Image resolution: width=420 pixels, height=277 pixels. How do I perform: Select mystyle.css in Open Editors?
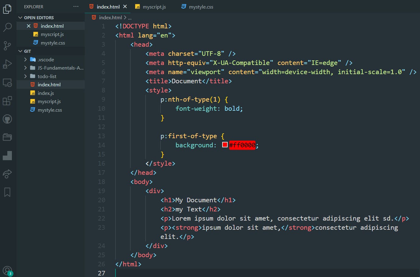[51, 43]
